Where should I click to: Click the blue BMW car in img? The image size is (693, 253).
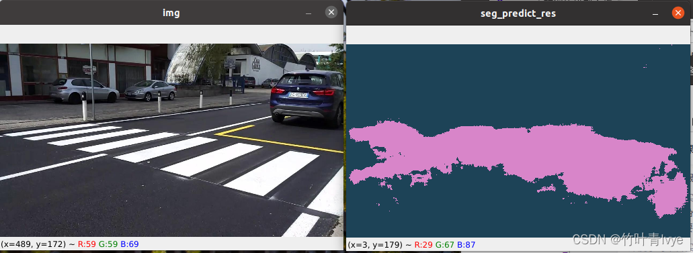tap(307, 98)
